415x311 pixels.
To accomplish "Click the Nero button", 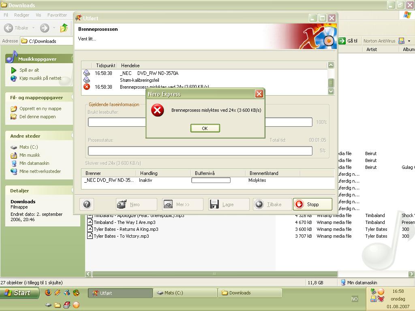I will [x=137, y=204].
